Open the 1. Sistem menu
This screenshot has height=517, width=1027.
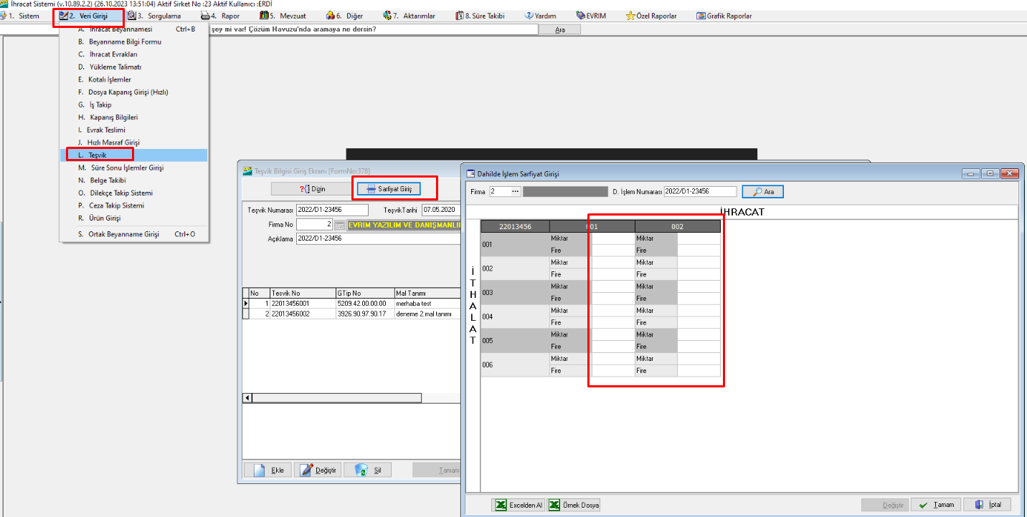tap(20, 16)
